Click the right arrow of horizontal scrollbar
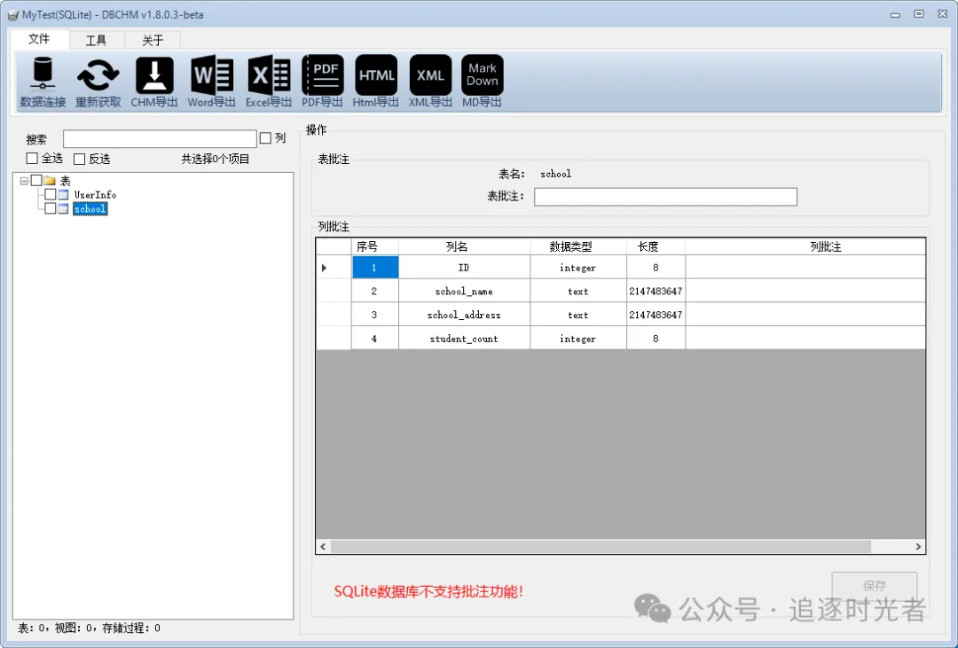The image size is (958, 648). [918, 547]
